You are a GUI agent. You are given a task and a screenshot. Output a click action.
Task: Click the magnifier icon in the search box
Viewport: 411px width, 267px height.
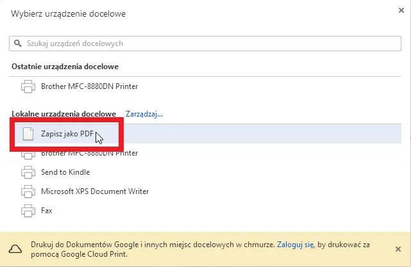(18, 44)
